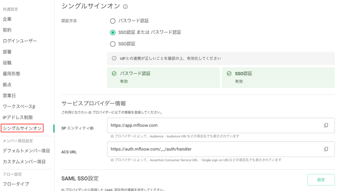Open カスタムメンバー項目 in the sidebar

(x=24, y=162)
